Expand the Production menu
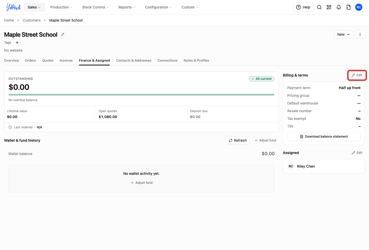This screenshot has width=369, height=250. click(x=61, y=7)
